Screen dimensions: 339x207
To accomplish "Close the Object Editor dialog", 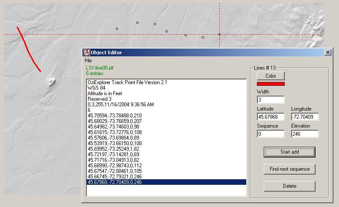I will [328, 52].
